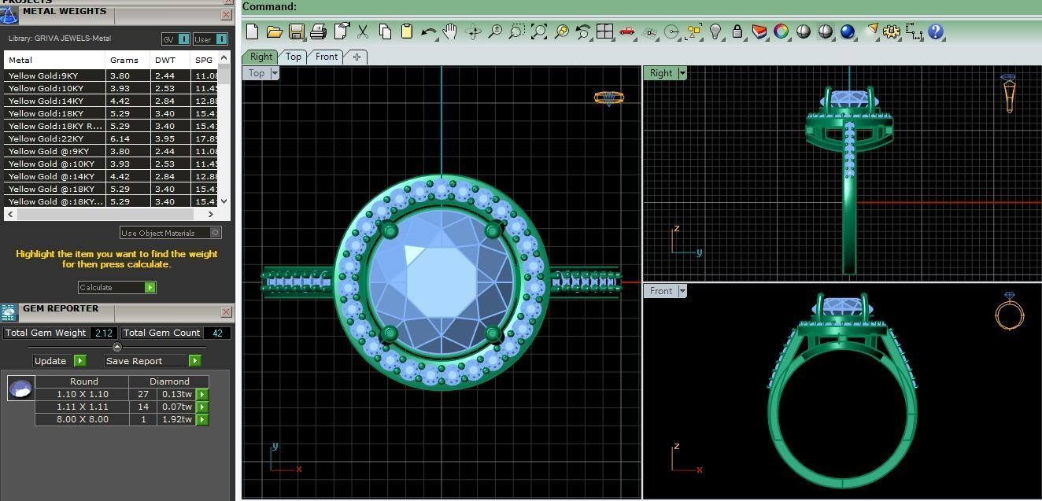Open the Top viewport title dropdown arrow
The width and height of the screenshot is (1042, 501).
coord(274,73)
